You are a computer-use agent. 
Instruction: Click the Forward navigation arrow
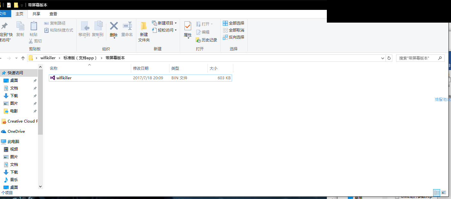(x=9, y=58)
